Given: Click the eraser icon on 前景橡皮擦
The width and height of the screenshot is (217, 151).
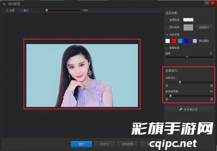Looking at the screenshot, I should (180, 109).
